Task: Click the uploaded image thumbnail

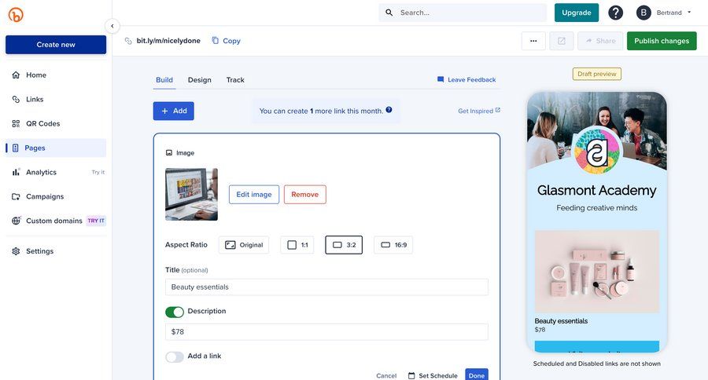Action: click(x=191, y=194)
